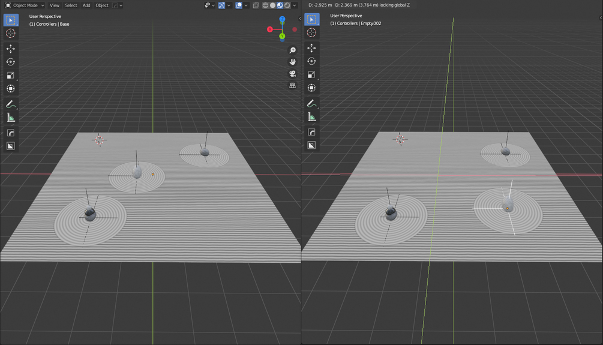This screenshot has width=603, height=345.
Task: Expand the right viewport sidebar arrow
Action: coord(601,17)
